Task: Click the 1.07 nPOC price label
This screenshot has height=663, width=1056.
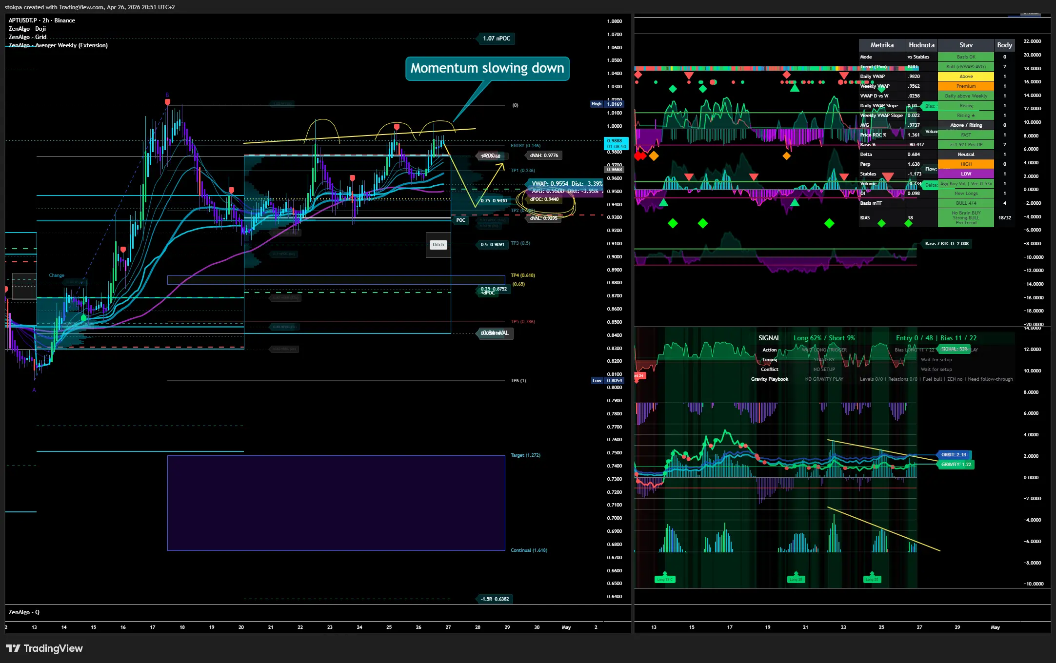Action: pyautogui.click(x=496, y=39)
